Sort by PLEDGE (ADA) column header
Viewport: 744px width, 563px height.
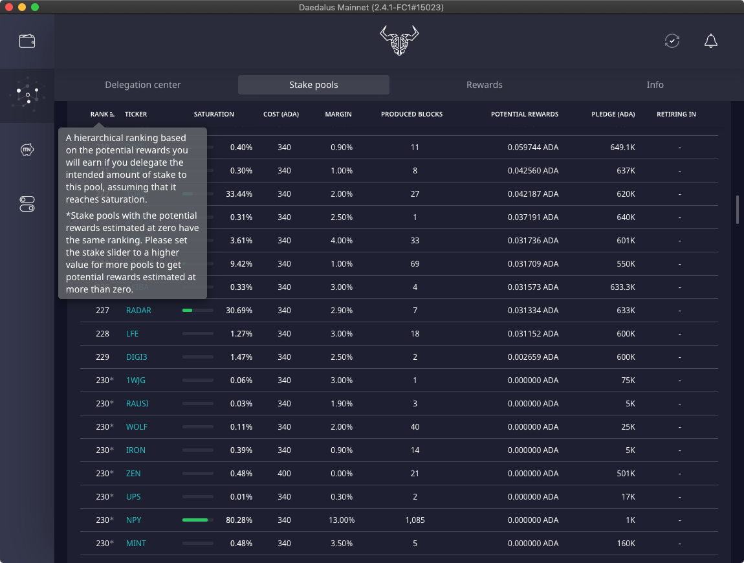[x=613, y=115]
